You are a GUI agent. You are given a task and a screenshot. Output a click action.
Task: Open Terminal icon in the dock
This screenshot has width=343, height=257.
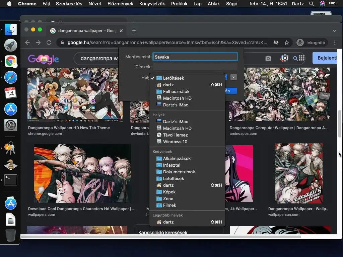(10, 180)
